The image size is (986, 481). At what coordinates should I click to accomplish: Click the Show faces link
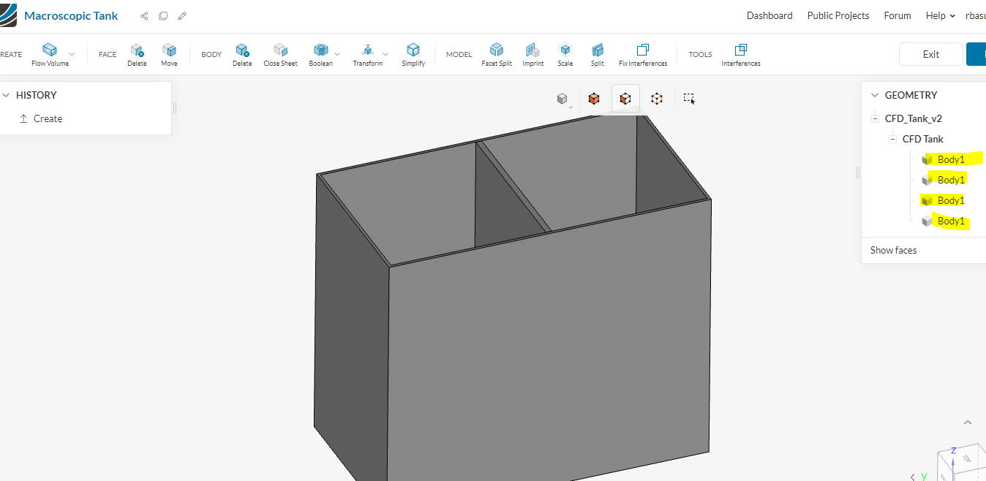click(x=892, y=249)
